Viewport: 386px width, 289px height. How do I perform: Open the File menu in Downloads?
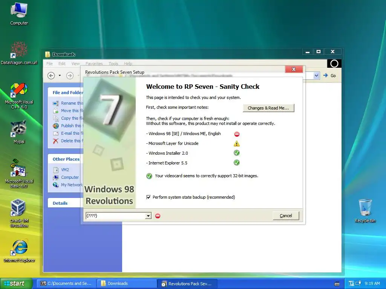click(x=49, y=64)
